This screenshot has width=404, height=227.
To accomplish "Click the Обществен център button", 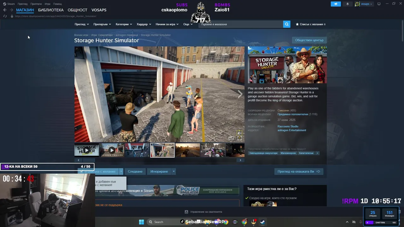I will 309,40.
